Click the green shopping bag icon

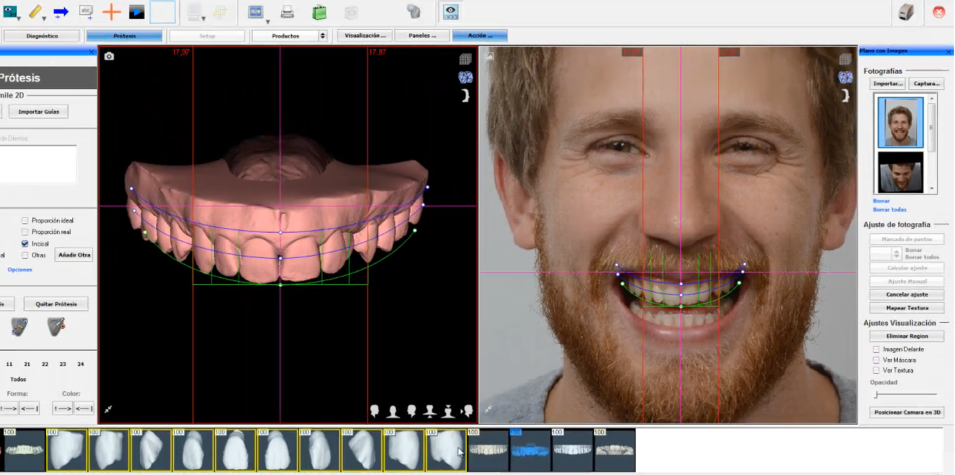click(x=319, y=12)
